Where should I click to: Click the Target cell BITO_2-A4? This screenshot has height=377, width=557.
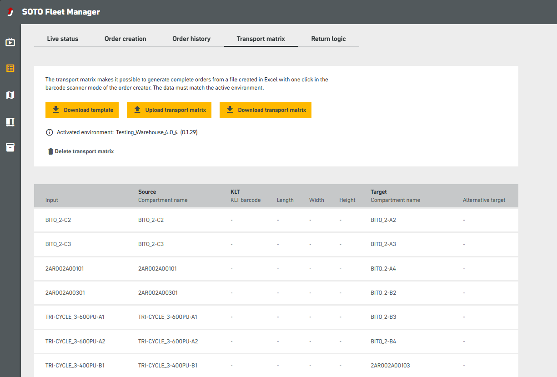coord(383,269)
